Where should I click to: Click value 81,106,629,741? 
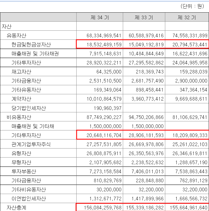click(190, 117)
